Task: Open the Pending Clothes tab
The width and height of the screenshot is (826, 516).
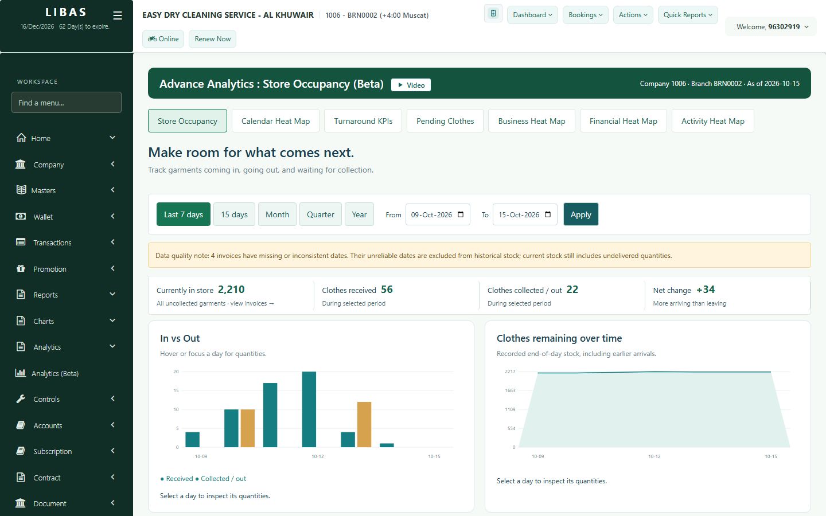Action: [445, 121]
